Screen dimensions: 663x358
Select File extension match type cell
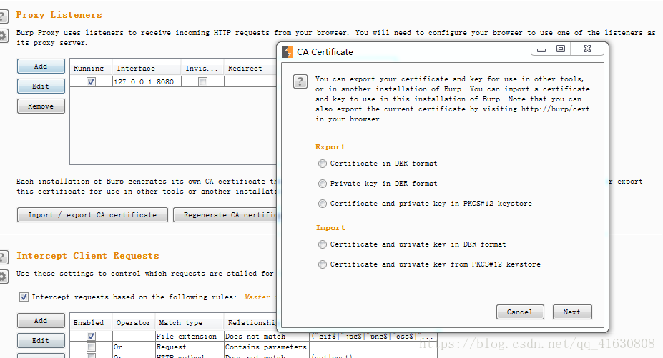(x=190, y=337)
